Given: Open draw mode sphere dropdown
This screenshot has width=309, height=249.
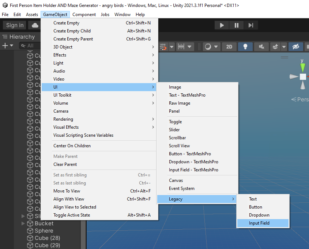Looking at the screenshot, I should pyautogui.click(x=211, y=47).
